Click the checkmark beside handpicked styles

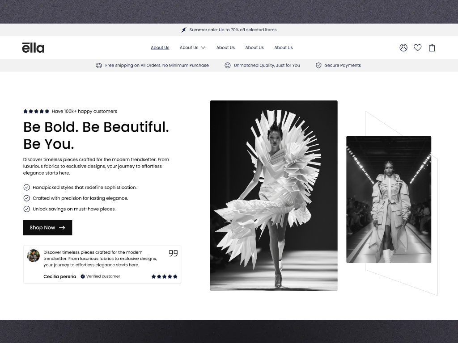click(26, 187)
